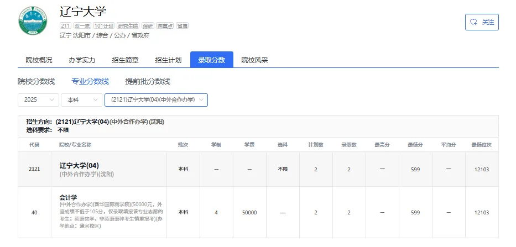Click the 研究生院 tag
This screenshot has width=516, height=247.
pos(128,25)
